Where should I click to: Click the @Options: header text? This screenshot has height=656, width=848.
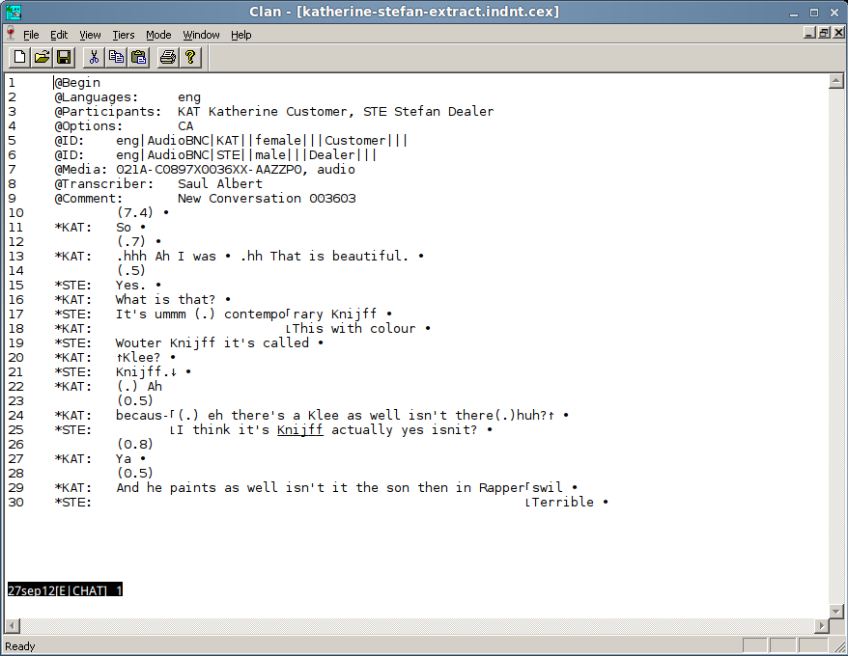click(89, 126)
